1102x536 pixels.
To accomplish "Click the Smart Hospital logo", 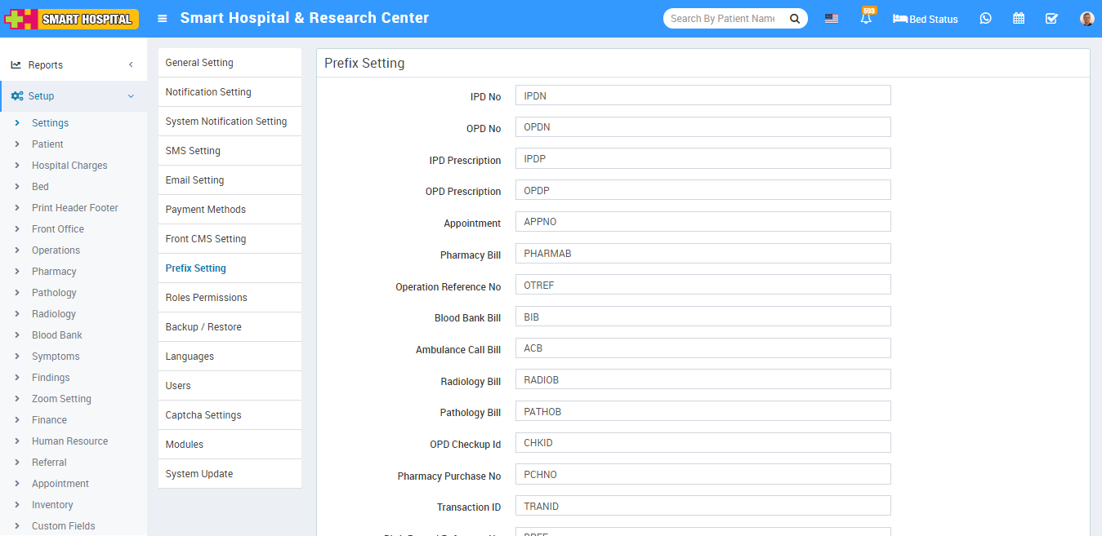I will (x=72, y=19).
